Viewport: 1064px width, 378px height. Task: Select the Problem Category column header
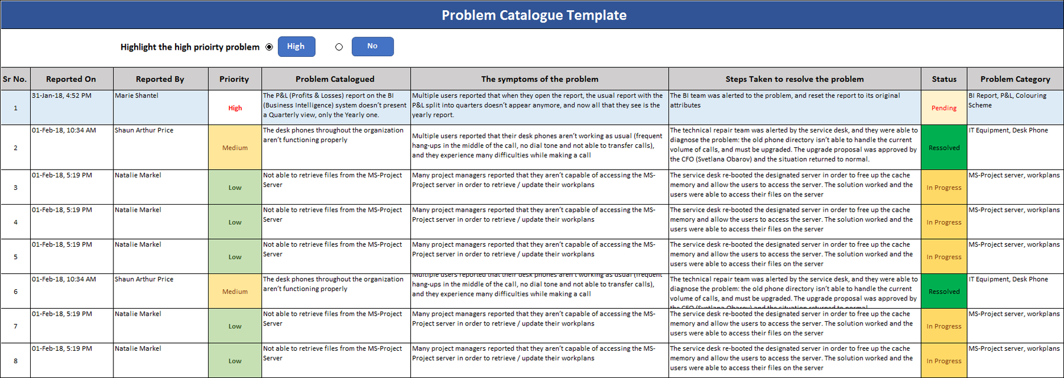click(x=1015, y=79)
